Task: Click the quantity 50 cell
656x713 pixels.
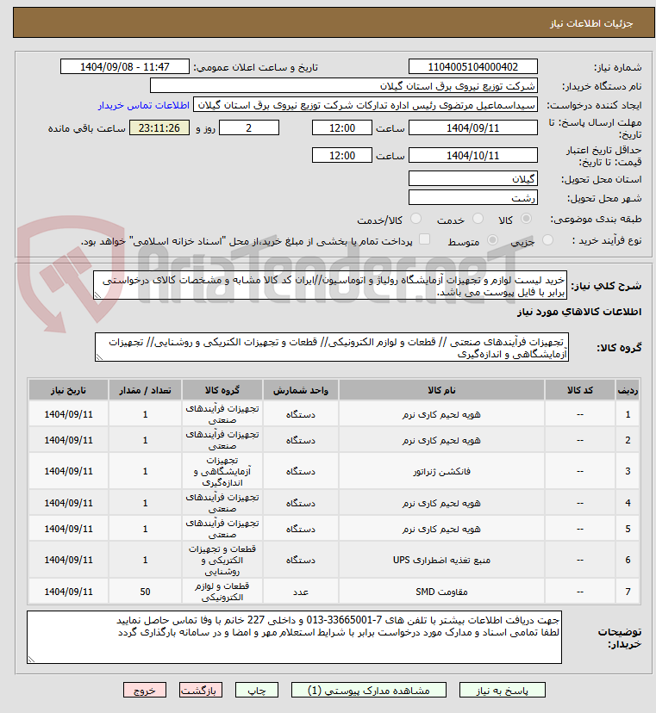Action: tap(145, 592)
